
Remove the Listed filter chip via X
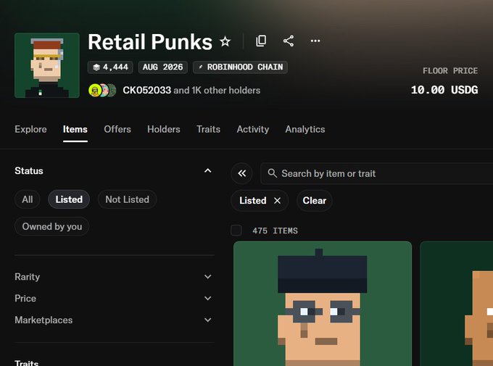point(277,201)
